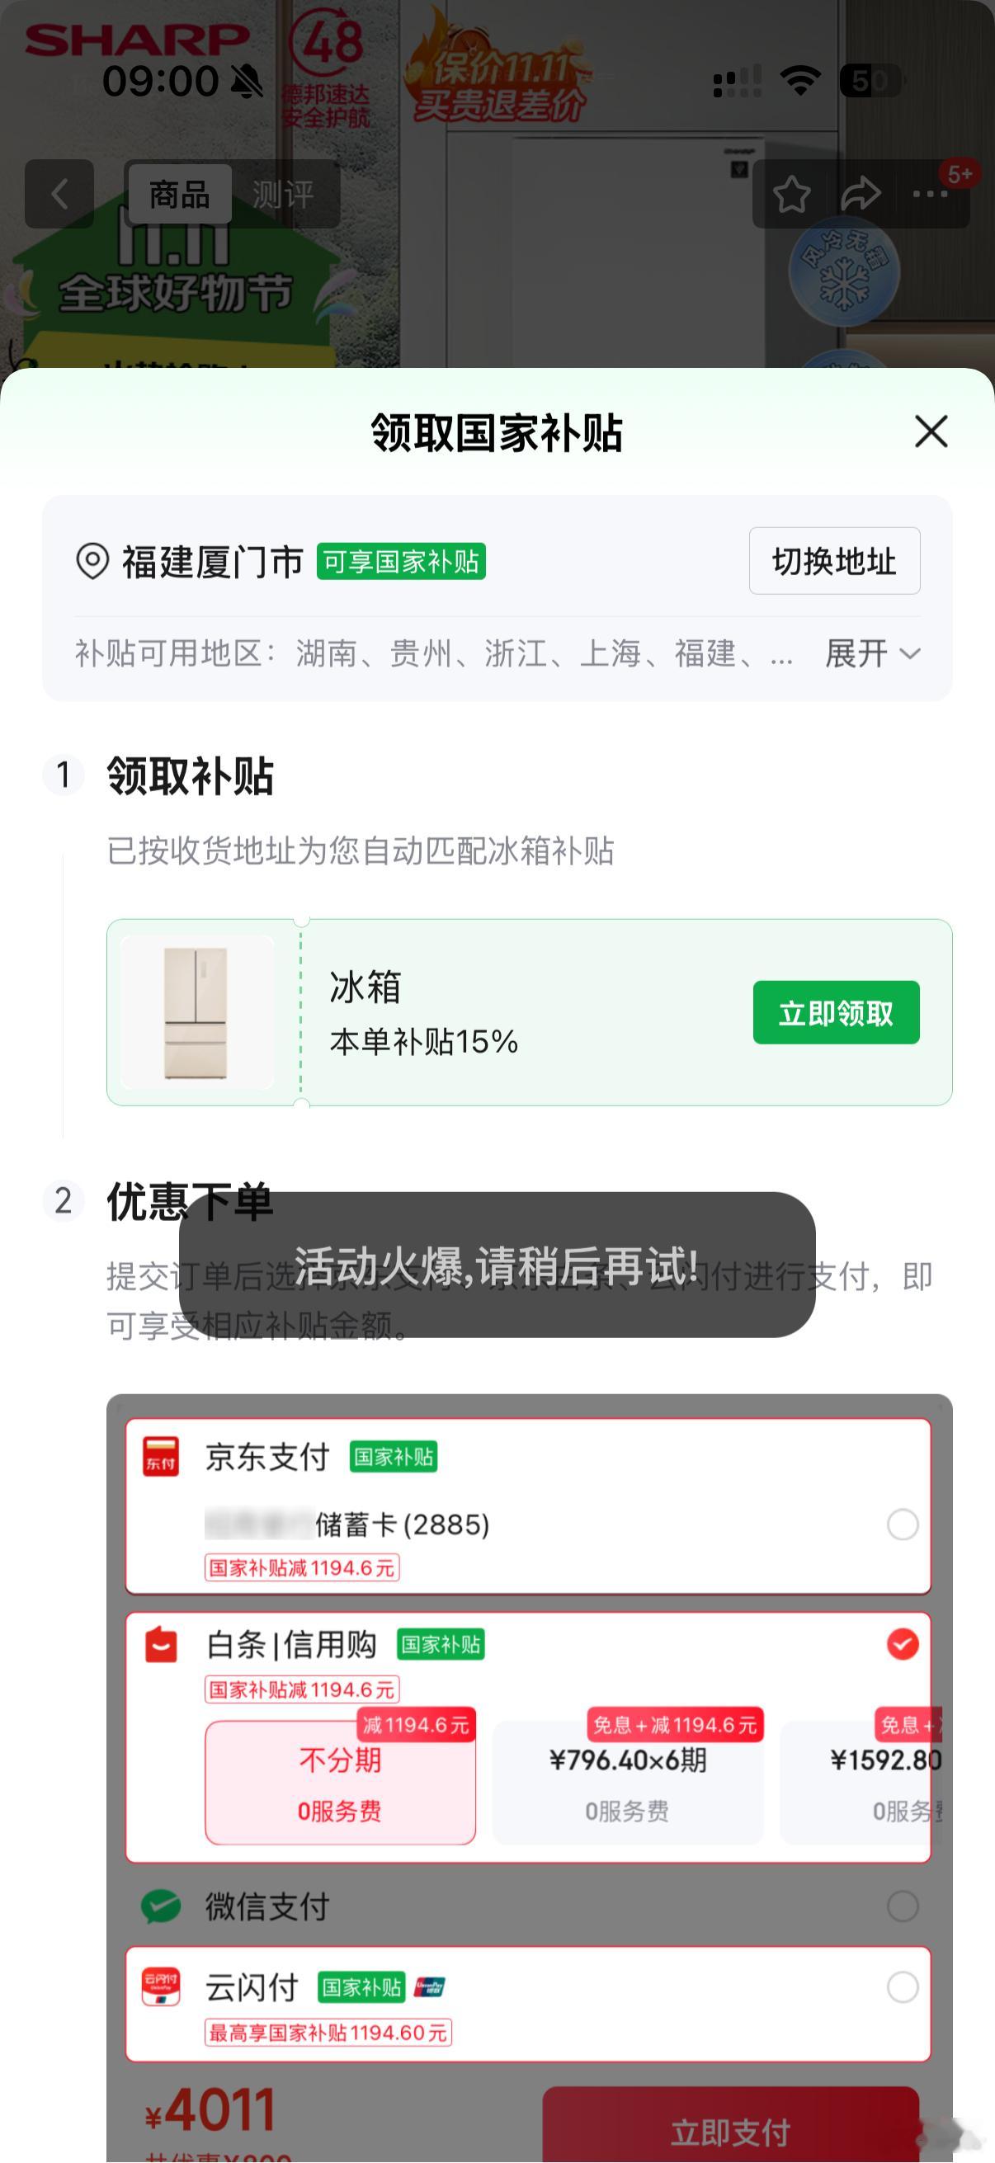Switch to the 测评 tab
The height and width of the screenshot is (2163, 995).
pos(283,195)
